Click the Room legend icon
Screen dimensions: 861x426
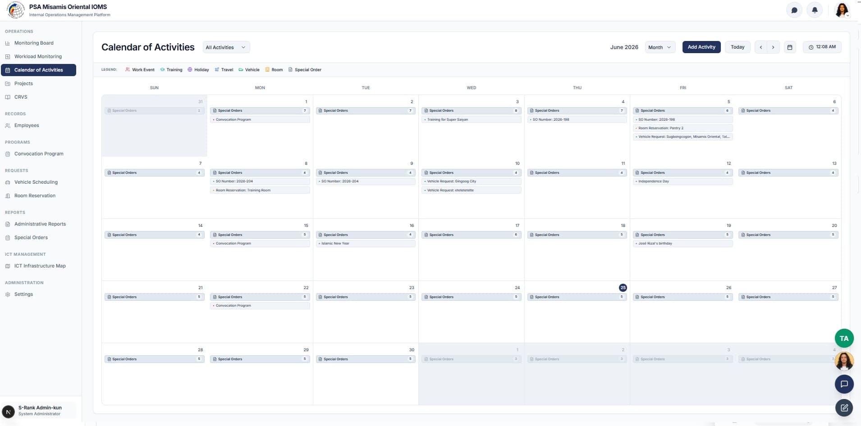tap(267, 70)
